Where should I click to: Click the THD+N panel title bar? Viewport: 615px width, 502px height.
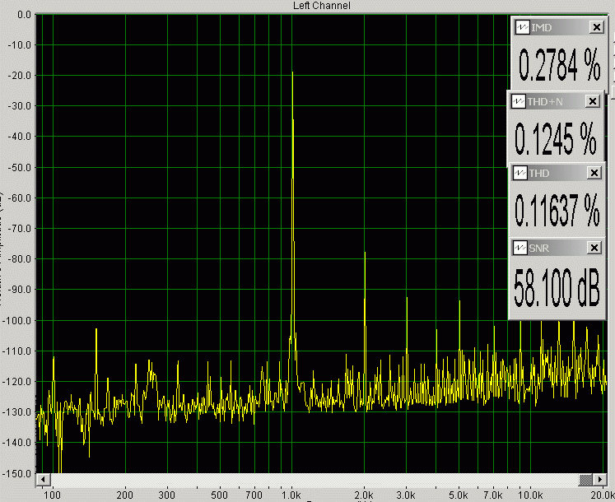[x=556, y=101]
